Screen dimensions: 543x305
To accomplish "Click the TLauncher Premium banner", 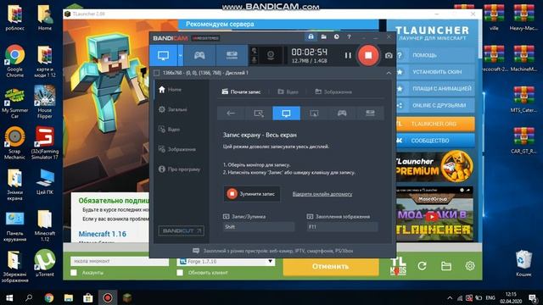I will pos(434,167).
